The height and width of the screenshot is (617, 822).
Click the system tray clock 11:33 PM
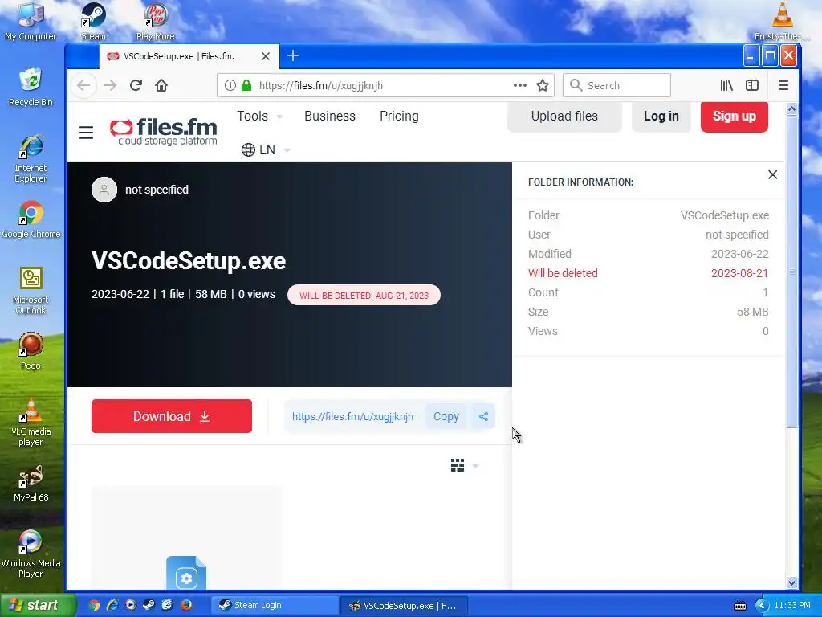point(792,606)
